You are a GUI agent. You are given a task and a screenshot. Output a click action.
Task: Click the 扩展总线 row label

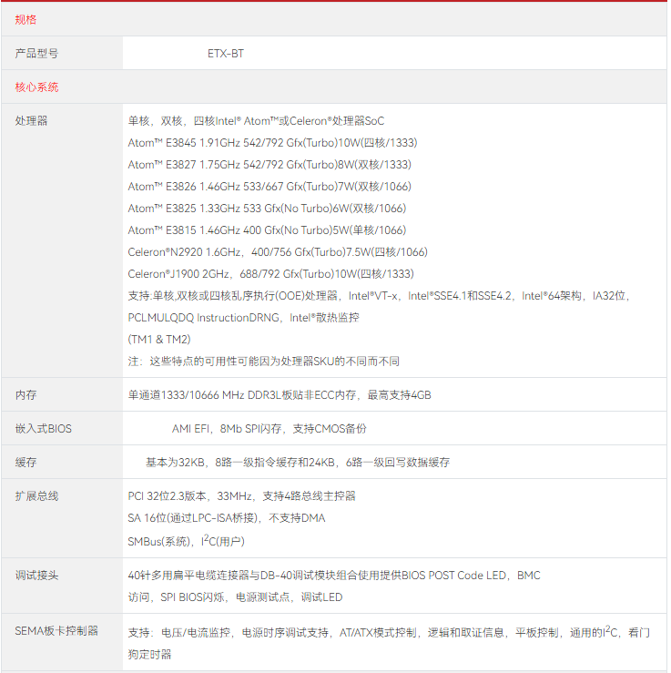pyautogui.click(x=36, y=496)
